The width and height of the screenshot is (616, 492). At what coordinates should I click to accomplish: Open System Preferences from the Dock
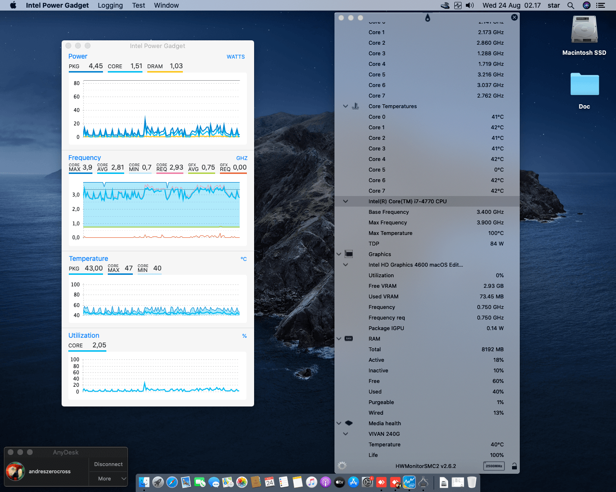[368, 482]
